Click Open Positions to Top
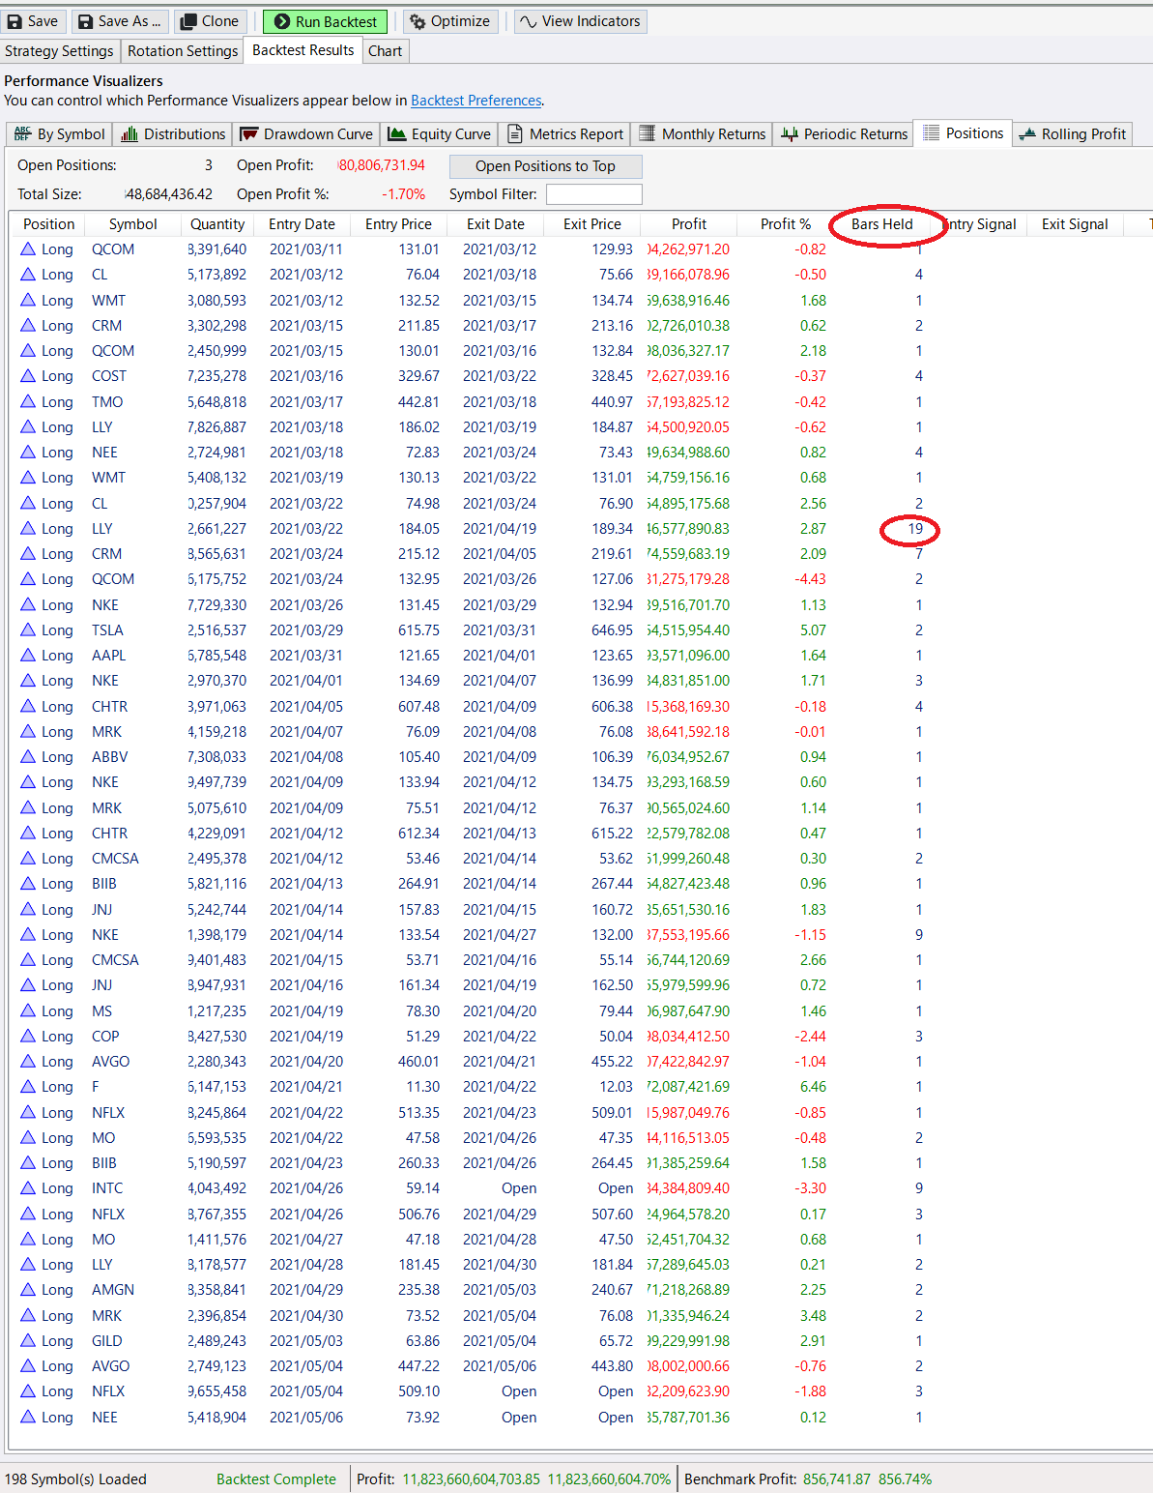1153x1493 pixels. [545, 166]
